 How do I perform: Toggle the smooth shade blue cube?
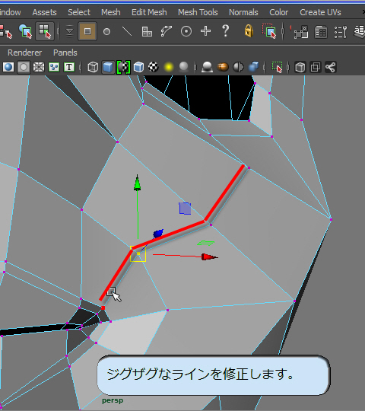pos(108,68)
